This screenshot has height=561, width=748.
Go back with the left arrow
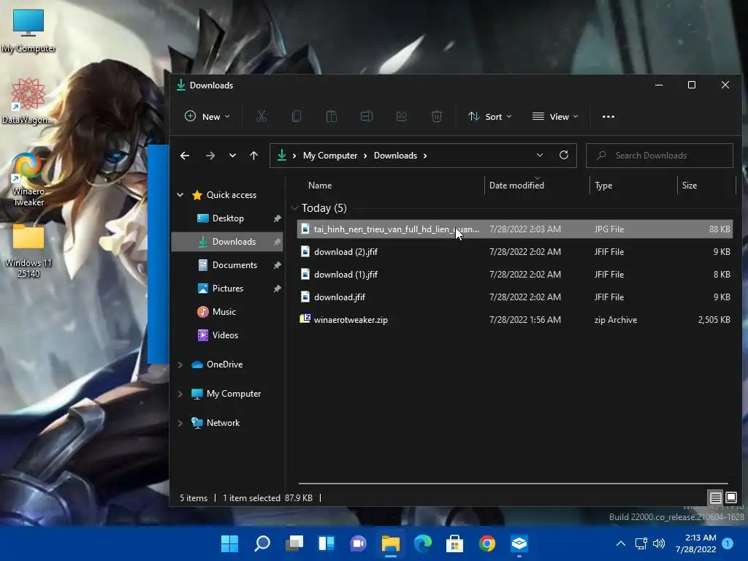tap(185, 156)
